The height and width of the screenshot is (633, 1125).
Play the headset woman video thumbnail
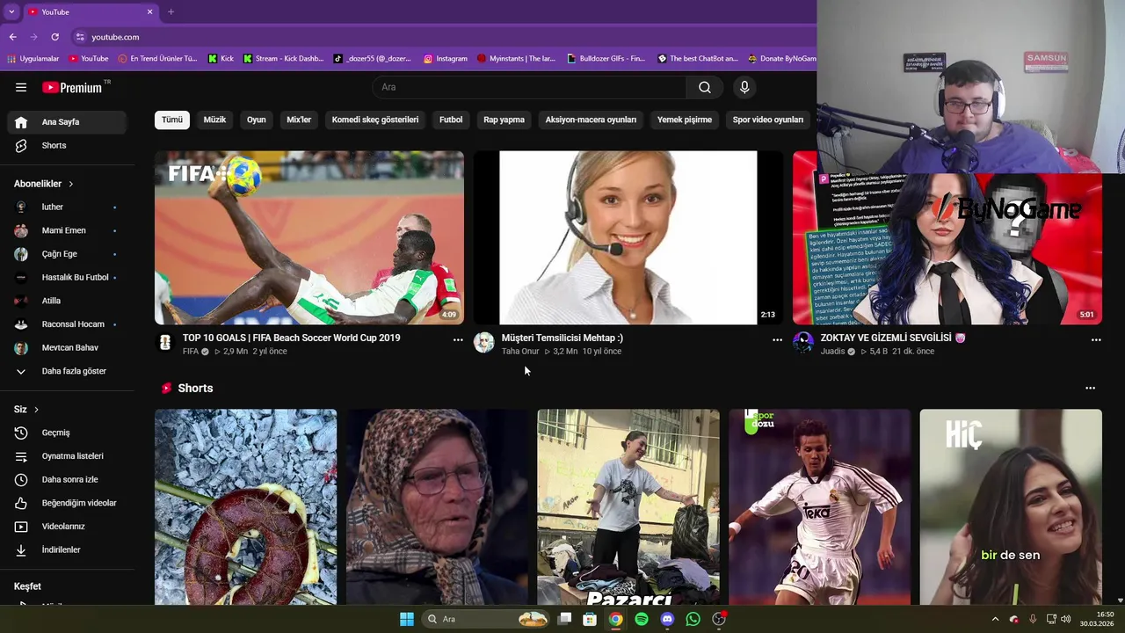click(x=628, y=237)
